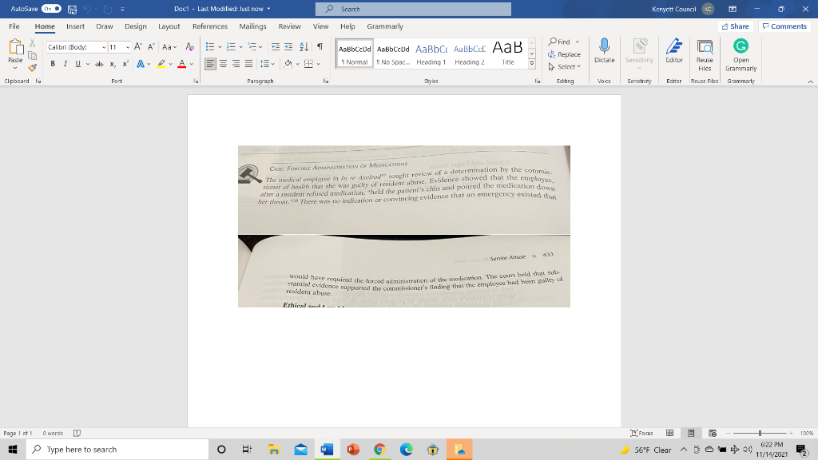Image resolution: width=818 pixels, height=460 pixels.
Task: Apply the Normal style
Action: [x=355, y=54]
